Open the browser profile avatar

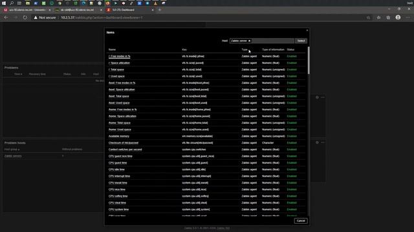(398, 17)
